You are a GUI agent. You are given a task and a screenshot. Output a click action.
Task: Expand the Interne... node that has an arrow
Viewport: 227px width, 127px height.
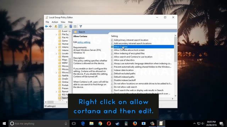click(56, 47)
